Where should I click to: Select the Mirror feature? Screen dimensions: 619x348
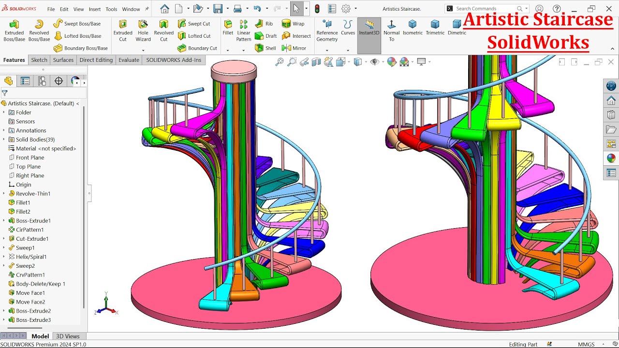(294, 48)
